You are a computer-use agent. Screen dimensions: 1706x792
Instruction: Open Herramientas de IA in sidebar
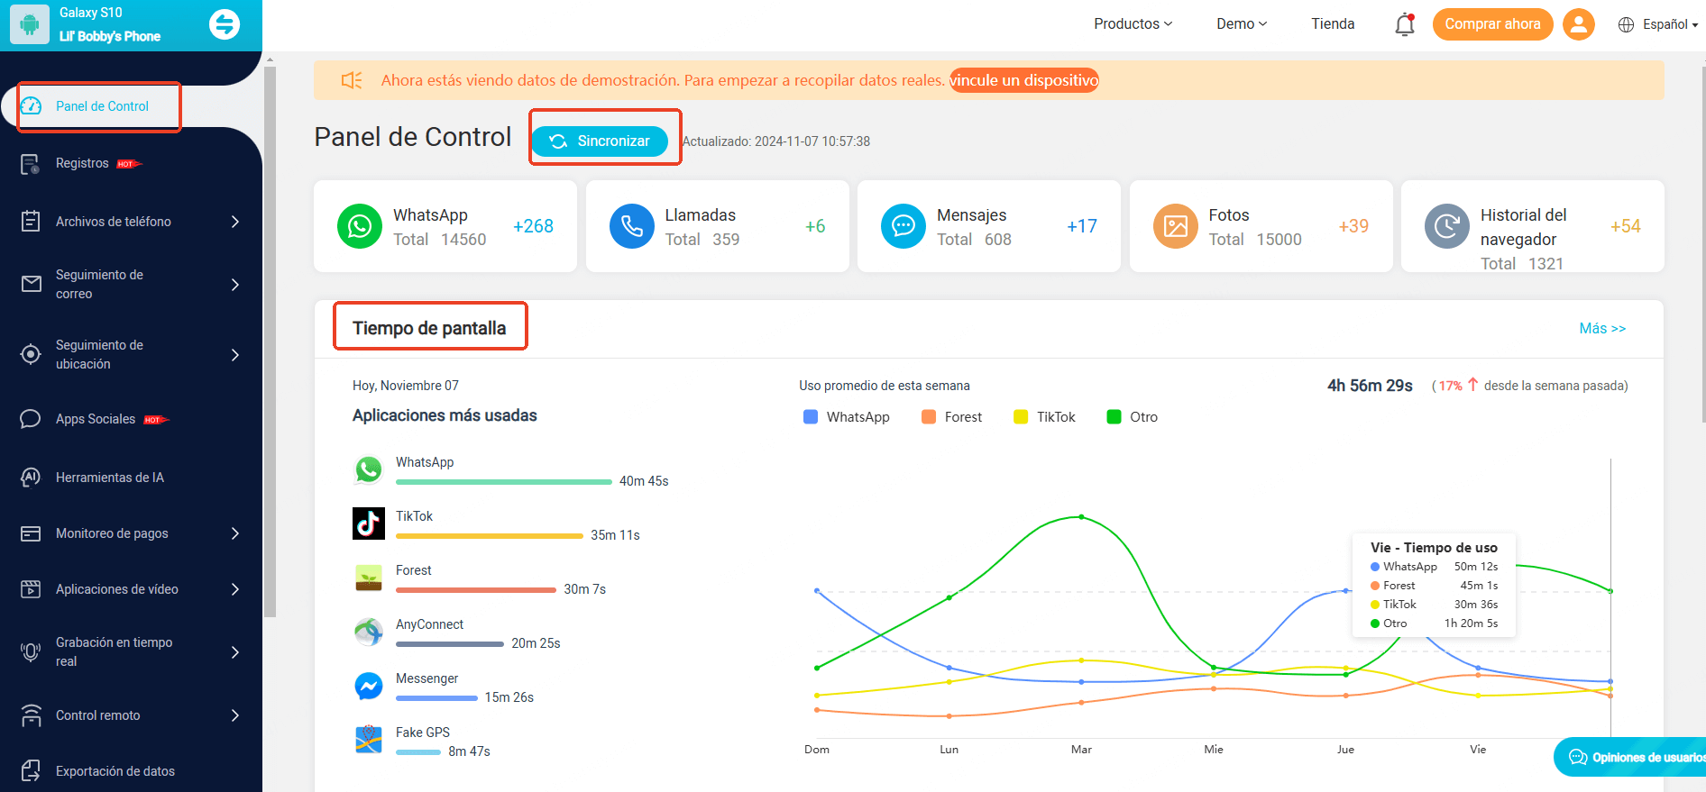click(x=110, y=478)
